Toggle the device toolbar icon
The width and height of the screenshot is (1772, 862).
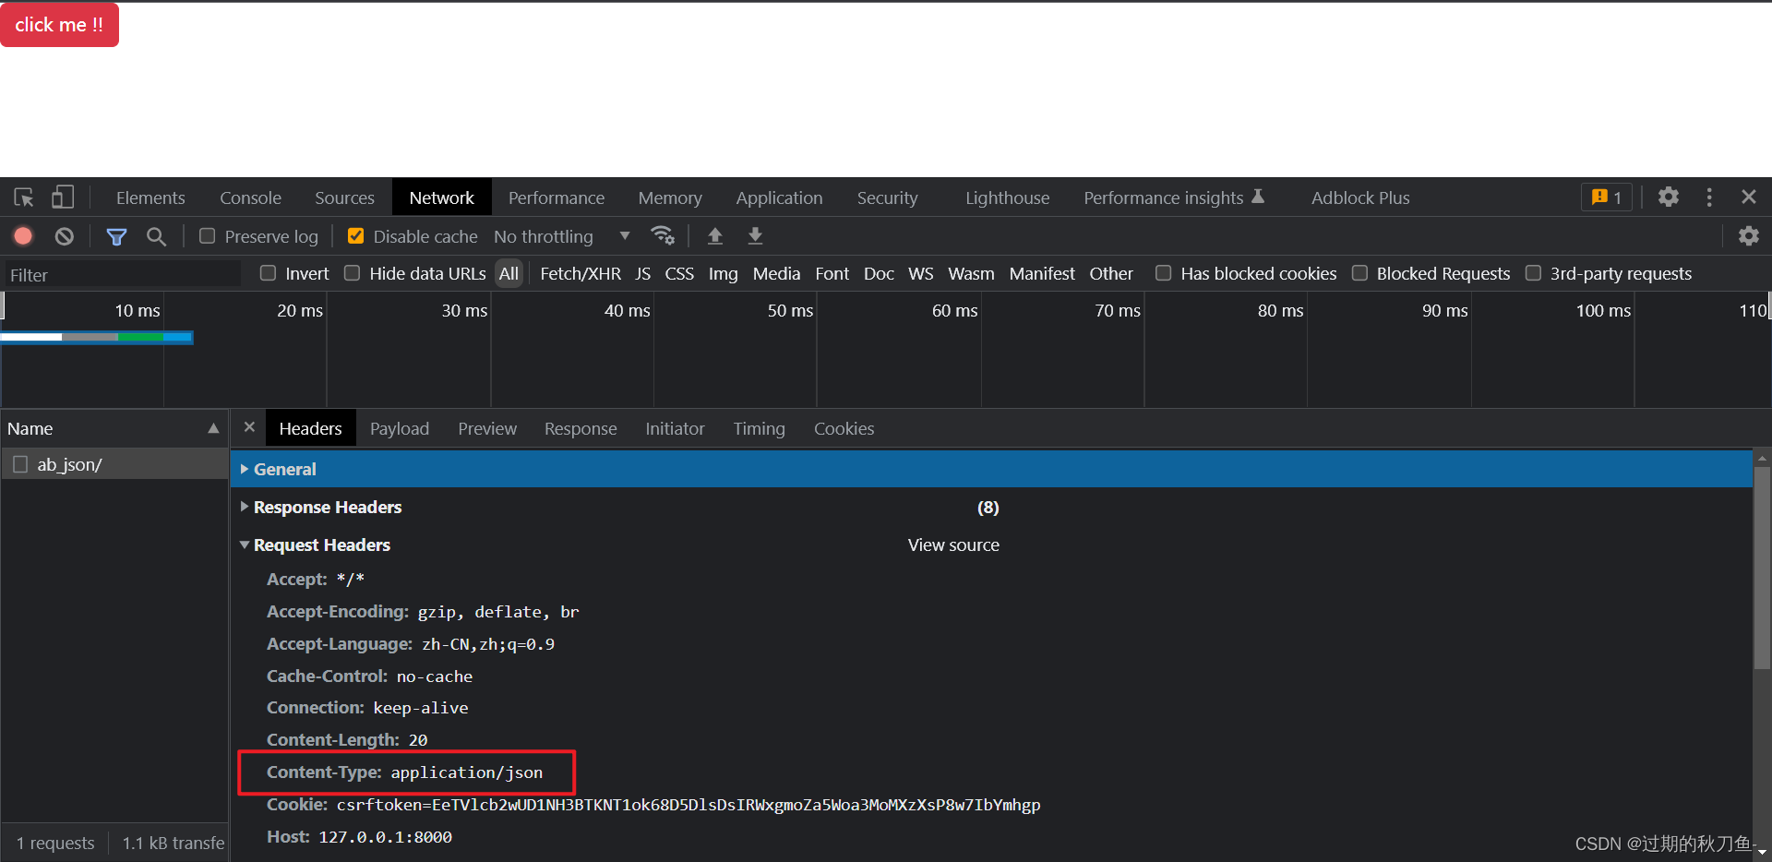(63, 198)
